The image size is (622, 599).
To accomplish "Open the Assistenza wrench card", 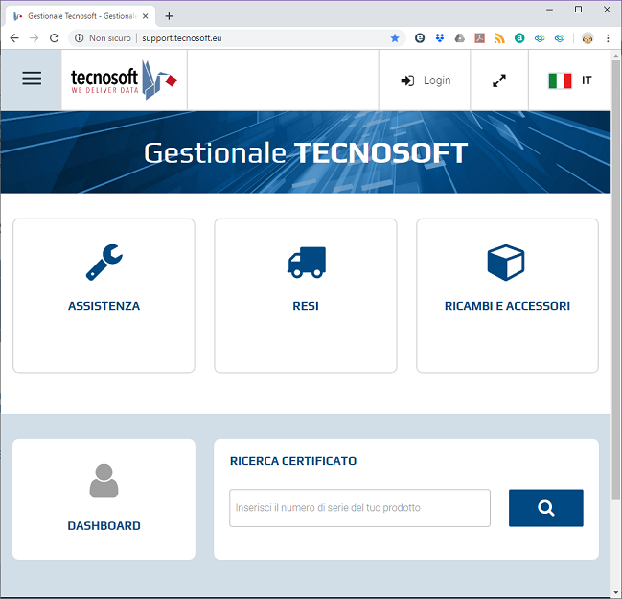I will [104, 295].
